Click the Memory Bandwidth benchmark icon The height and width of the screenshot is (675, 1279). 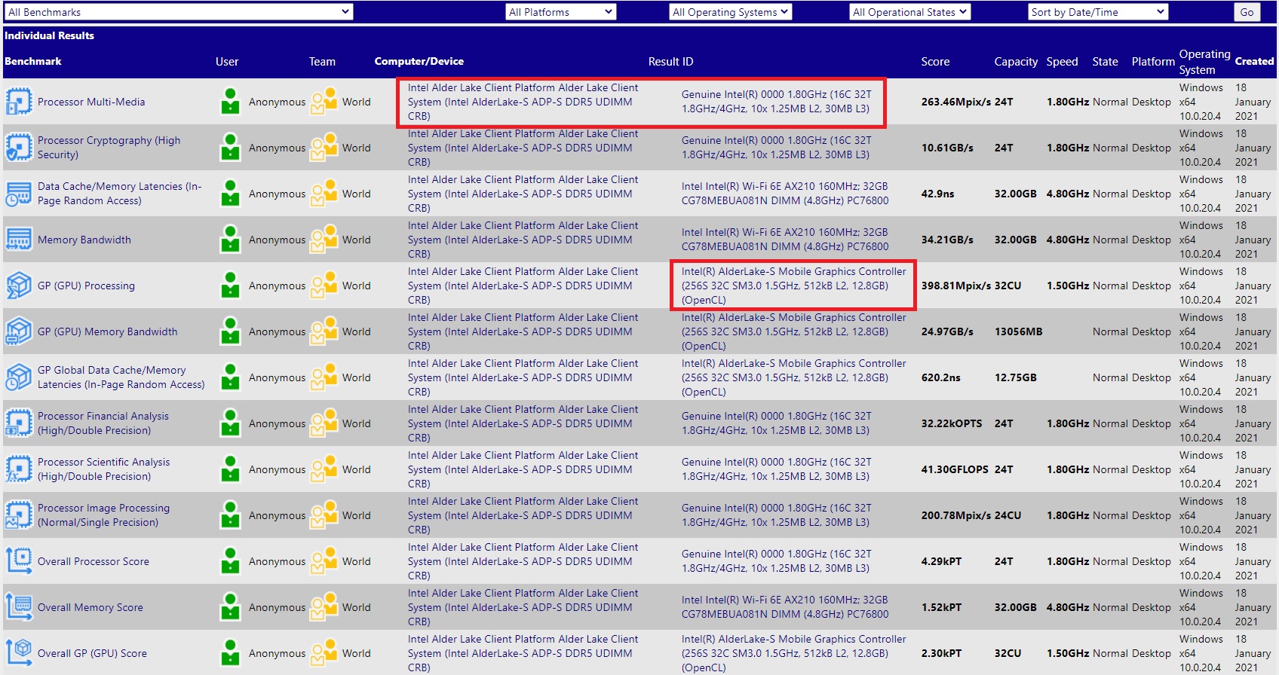pos(19,240)
